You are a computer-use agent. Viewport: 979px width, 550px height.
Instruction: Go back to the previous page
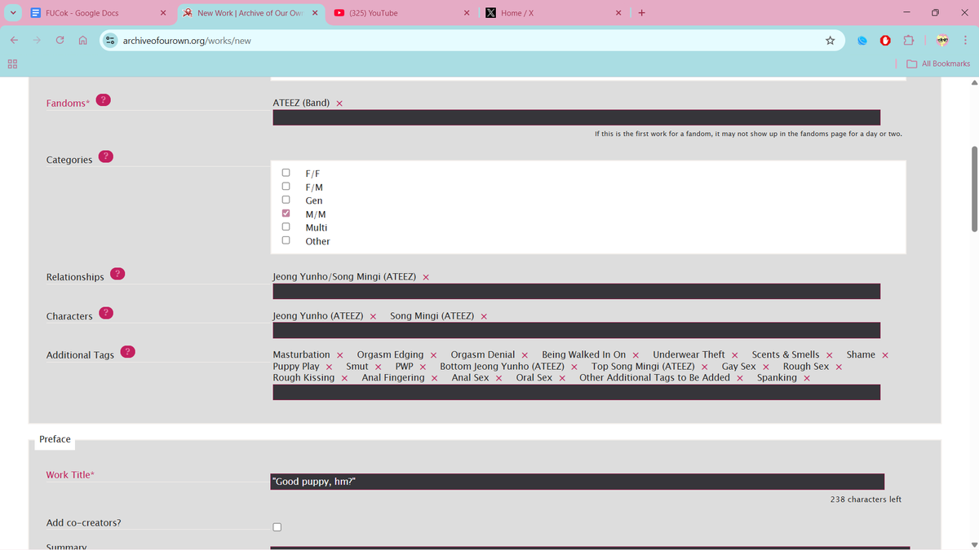(14, 41)
